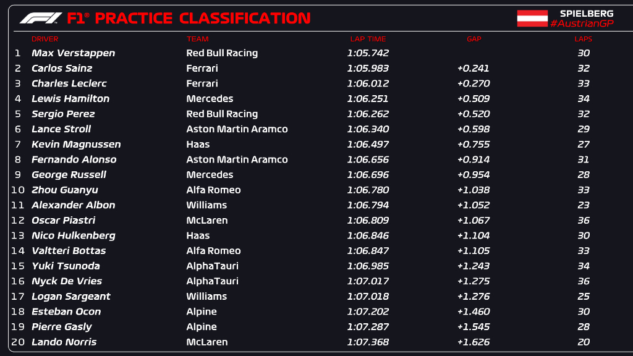Sort by the LAP TIME header
The height and width of the screenshot is (356, 633).
pos(368,39)
